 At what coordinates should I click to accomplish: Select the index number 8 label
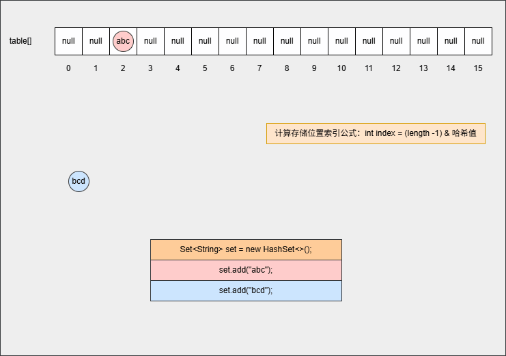287,68
